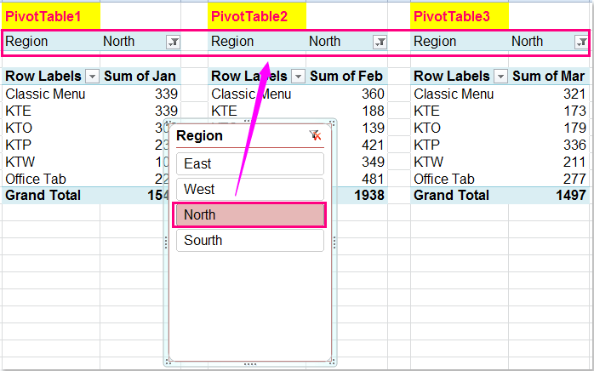Clear the filter in the Region slicer
The width and height of the screenshot is (594, 371).
tap(315, 136)
